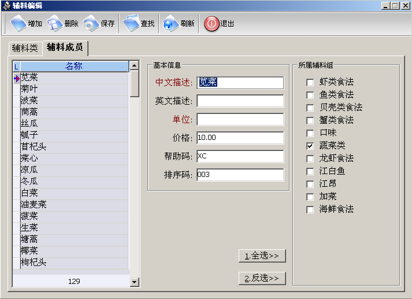Click the 保存 (Save) toolbar icon
Image resolution: width=412 pixels, height=299 pixels.
pos(91,24)
